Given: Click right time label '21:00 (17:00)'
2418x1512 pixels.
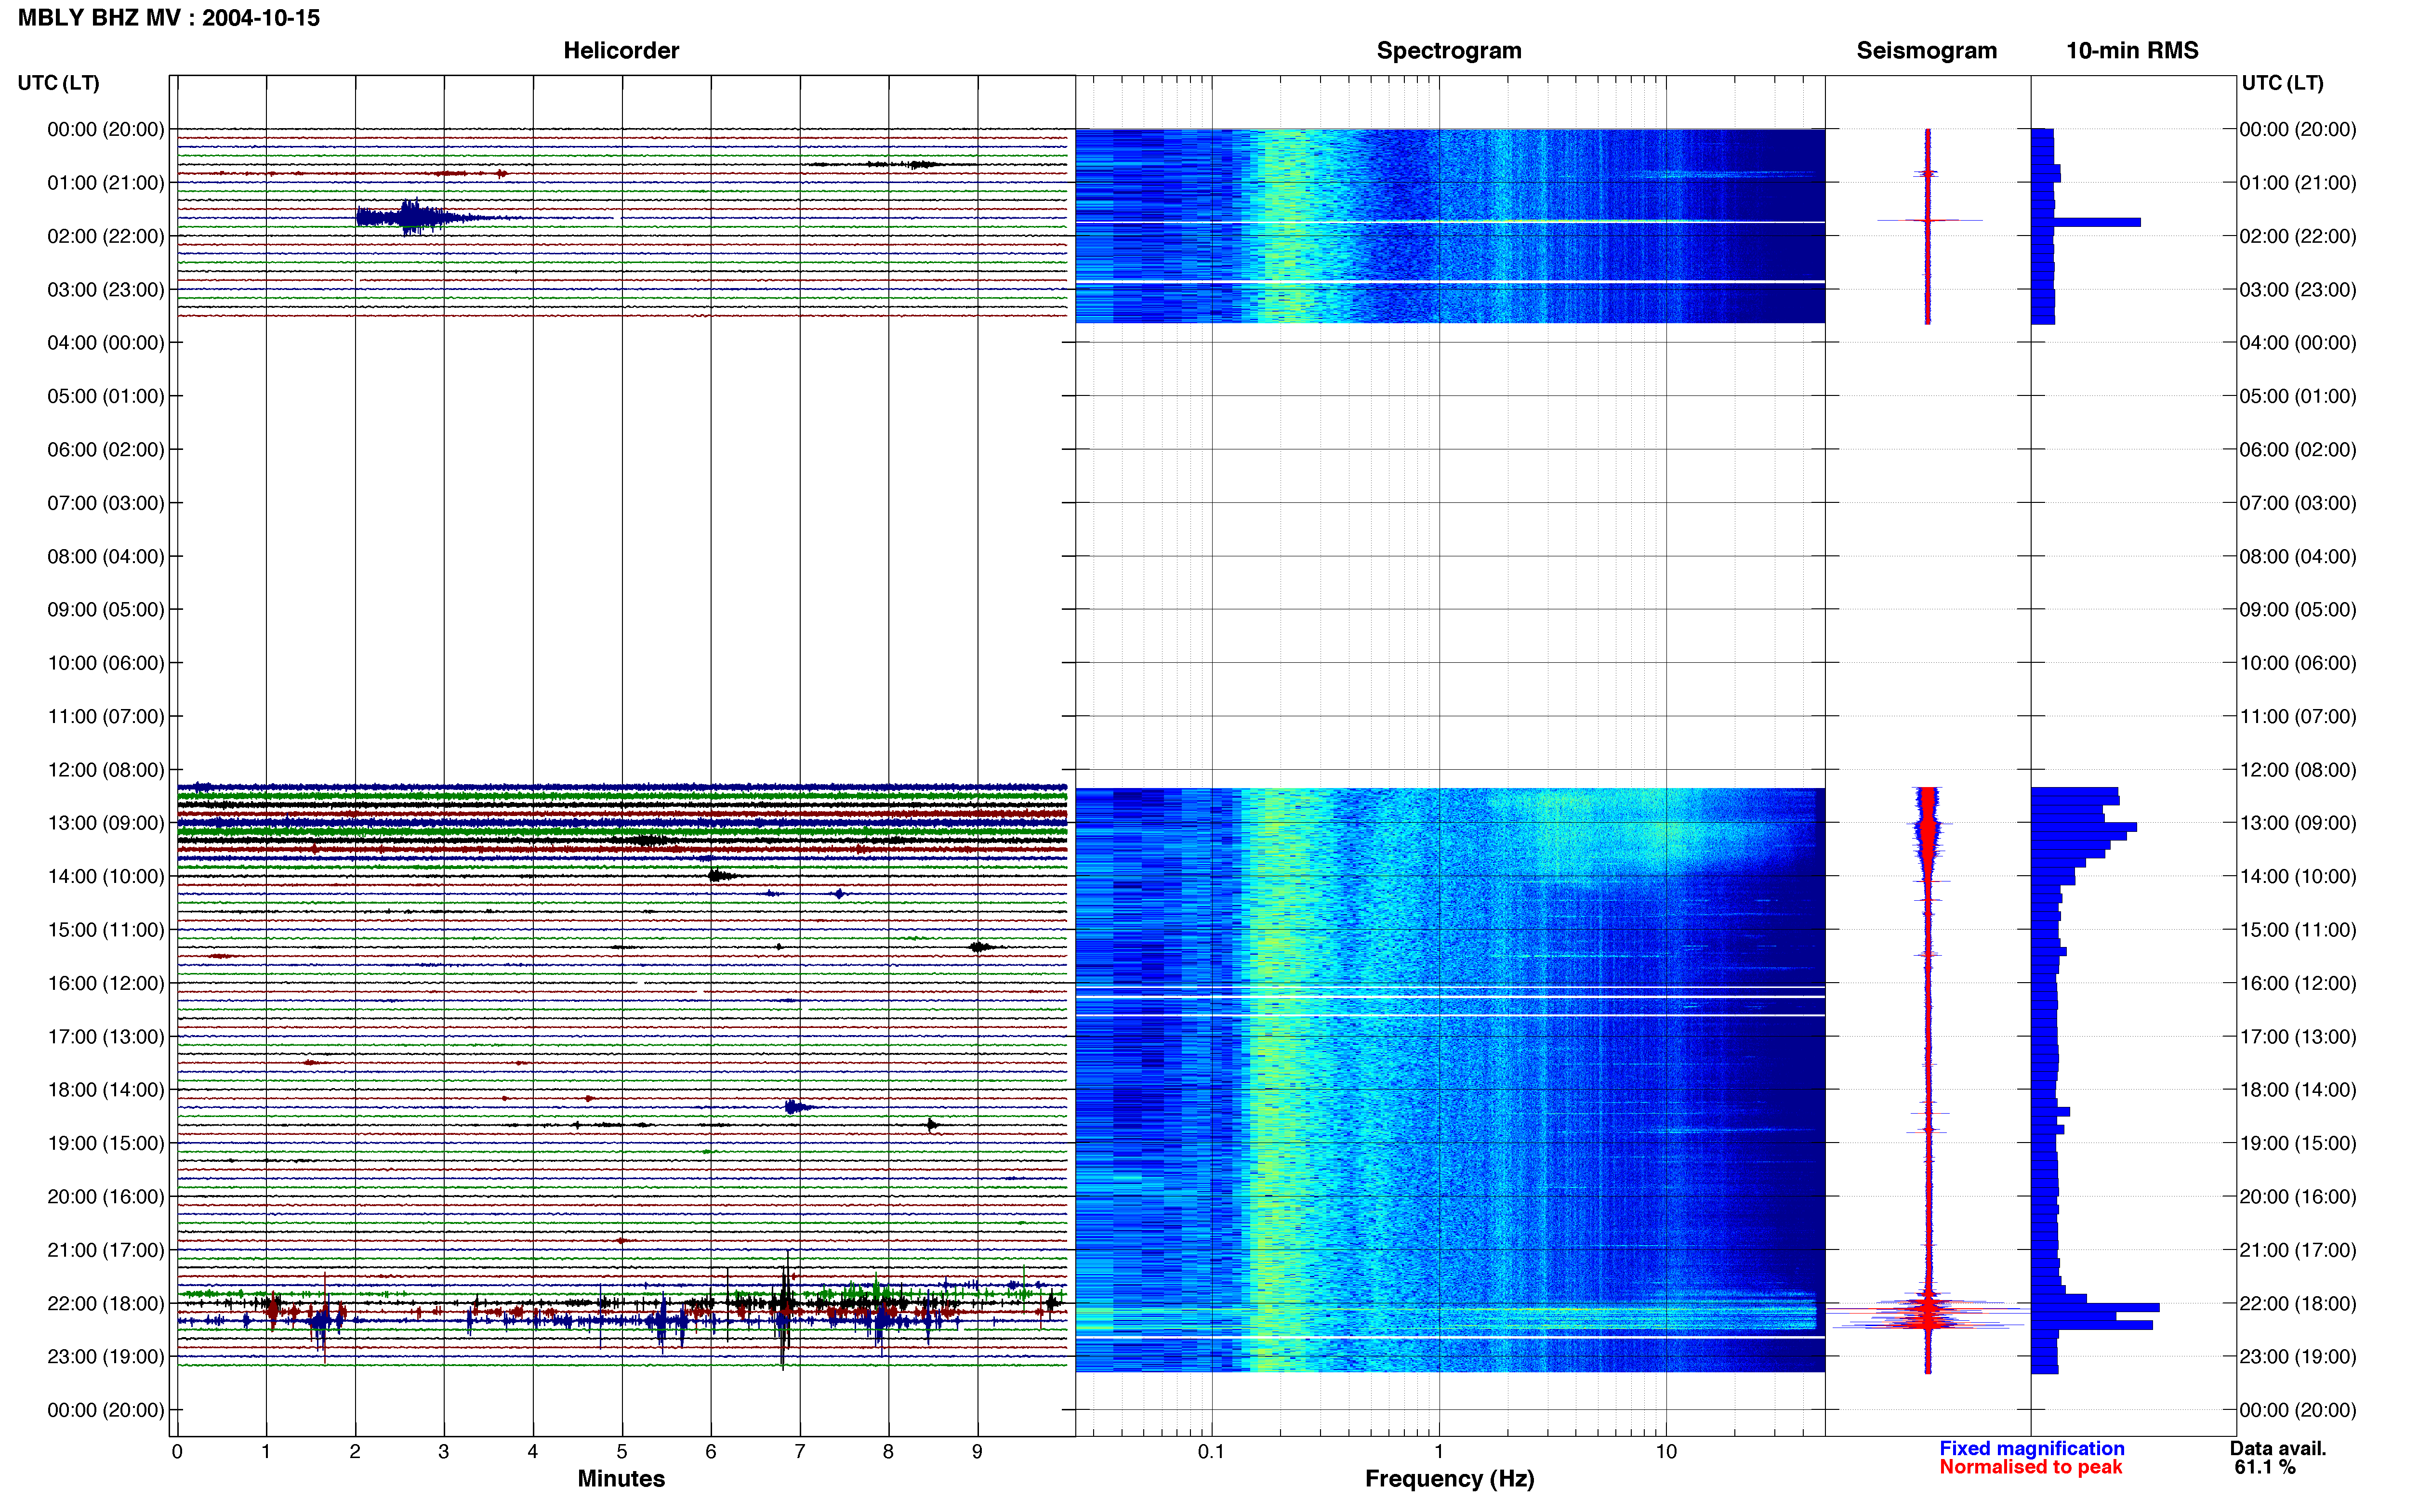Looking at the screenshot, I should coord(2297,1250).
